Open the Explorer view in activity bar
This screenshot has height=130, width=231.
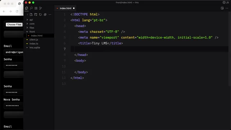tap(26, 8)
